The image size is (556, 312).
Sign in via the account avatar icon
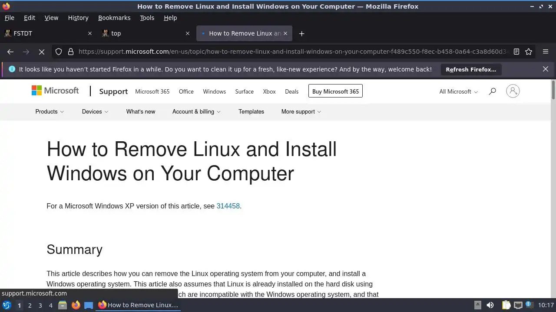[x=513, y=91]
